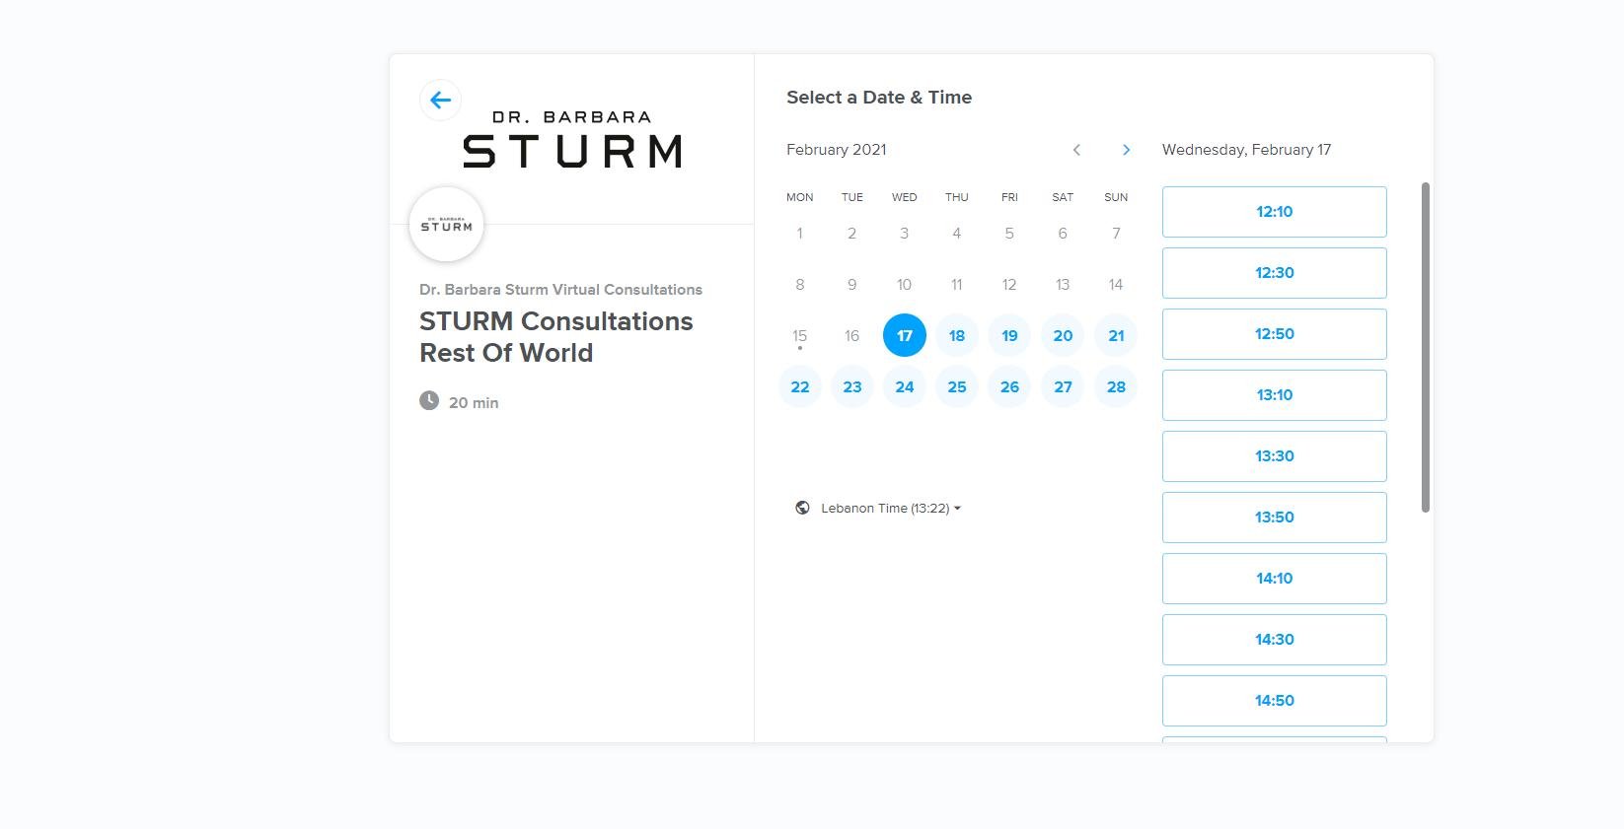Click the globe timezone icon
The width and height of the screenshot is (1624, 829).
[803, 509]
